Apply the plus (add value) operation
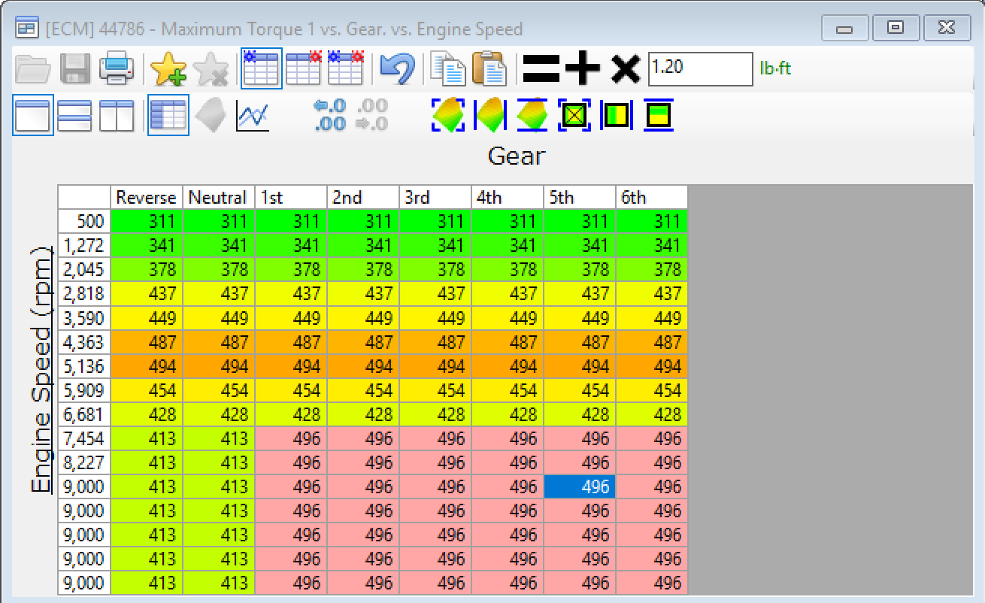Viewport: 985px width, 603px height. coord(583,69)
